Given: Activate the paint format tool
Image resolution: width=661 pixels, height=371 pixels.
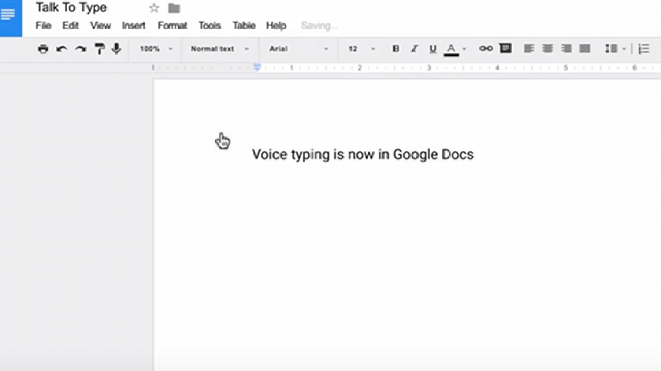Looking at the screenshot, I should [100, 49].
